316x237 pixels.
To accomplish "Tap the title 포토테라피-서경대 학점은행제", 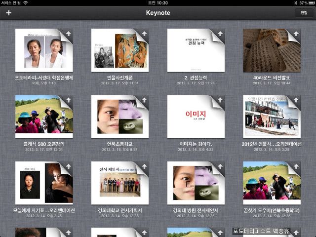I will pos(44,78).
